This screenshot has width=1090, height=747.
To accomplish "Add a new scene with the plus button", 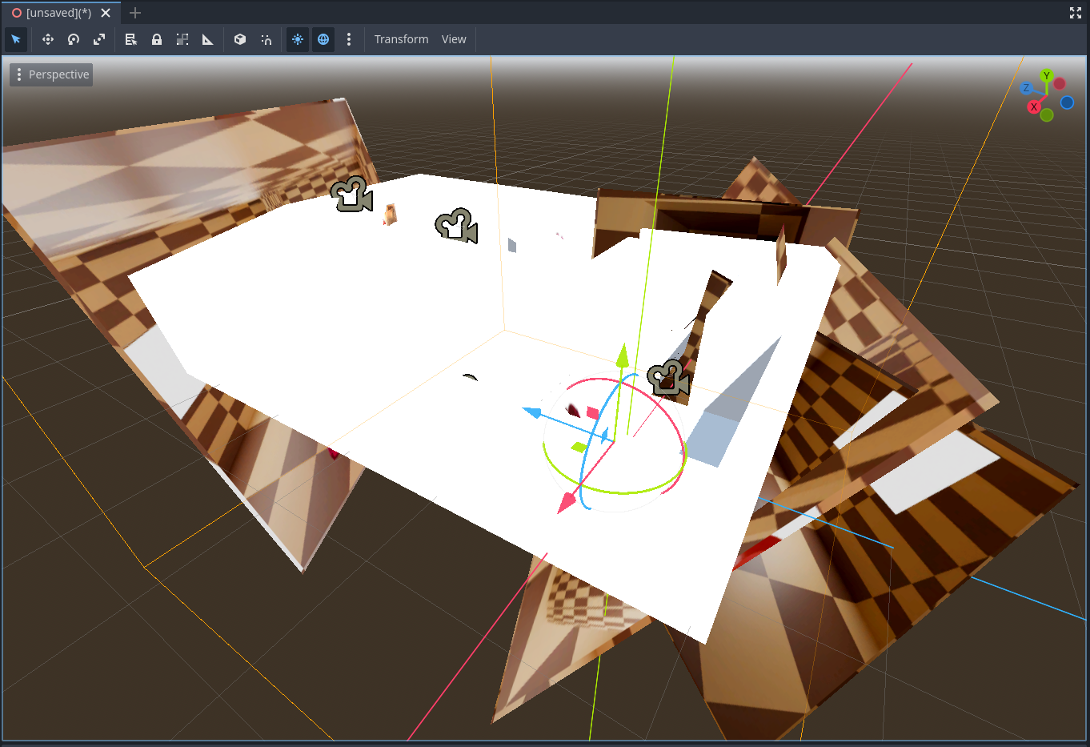I will tap(134, 13).
